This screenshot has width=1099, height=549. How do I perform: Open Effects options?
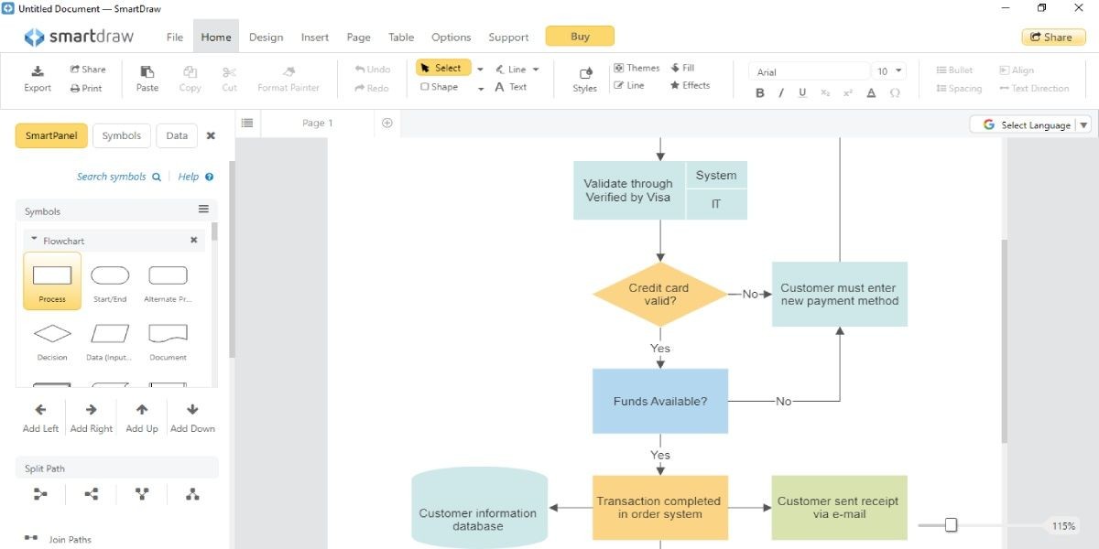690,85
